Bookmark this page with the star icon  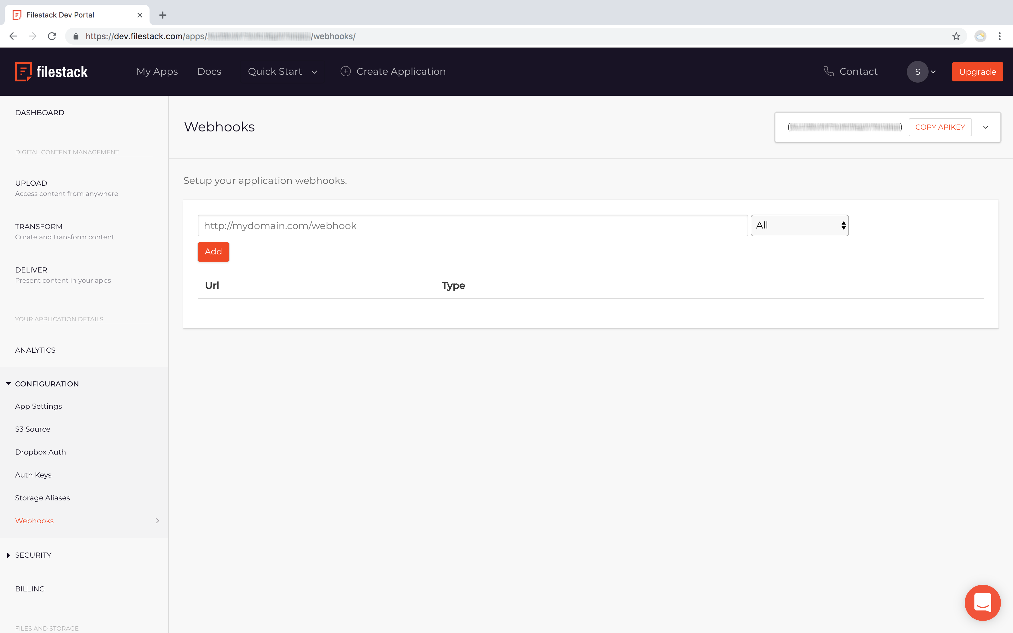(x=956, y=36)
